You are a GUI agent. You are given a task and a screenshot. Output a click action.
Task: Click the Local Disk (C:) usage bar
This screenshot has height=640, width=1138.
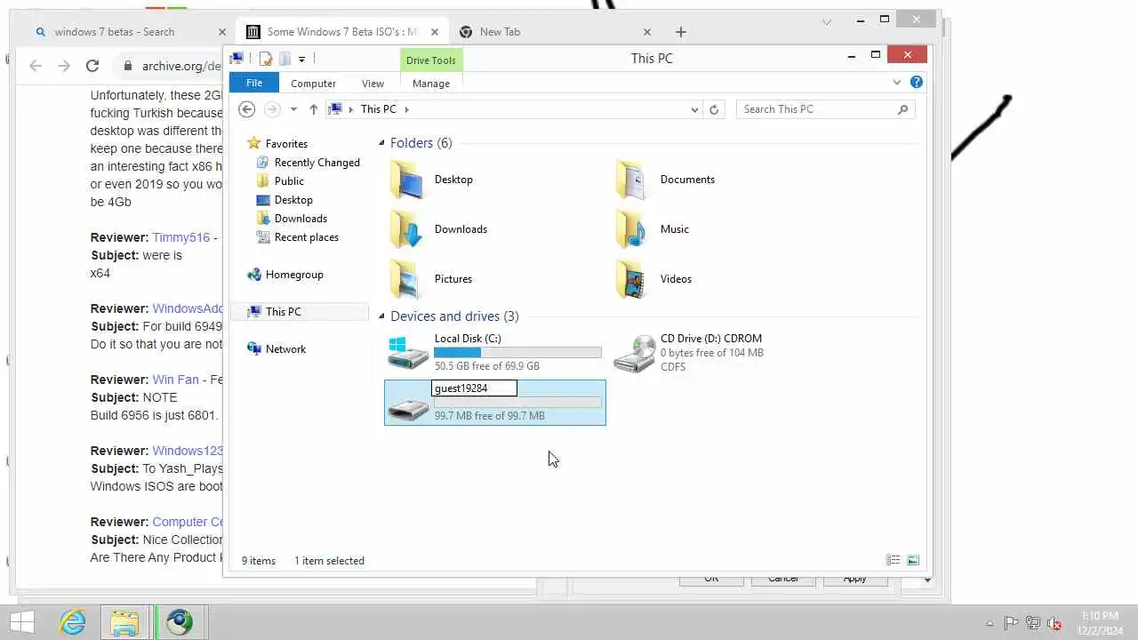click(517, 353)
